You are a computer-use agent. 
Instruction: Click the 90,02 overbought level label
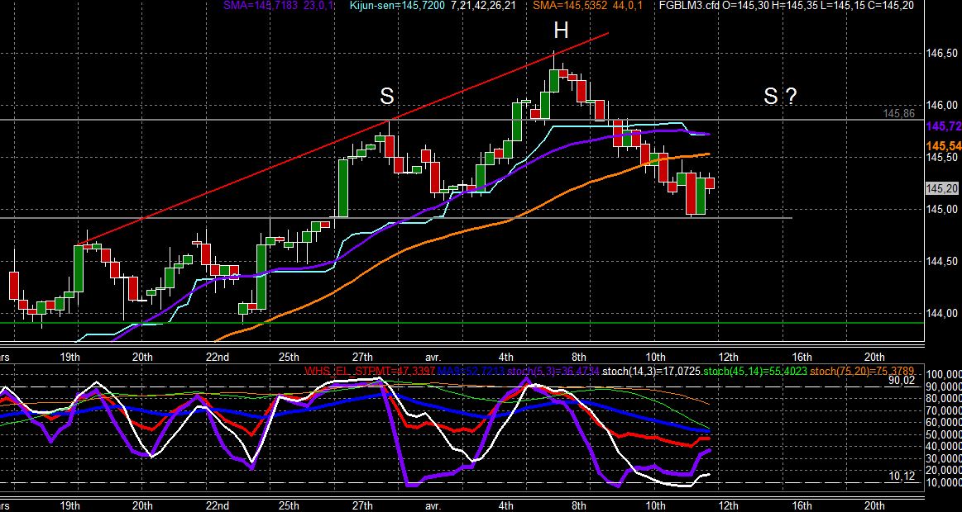(902, 381)
